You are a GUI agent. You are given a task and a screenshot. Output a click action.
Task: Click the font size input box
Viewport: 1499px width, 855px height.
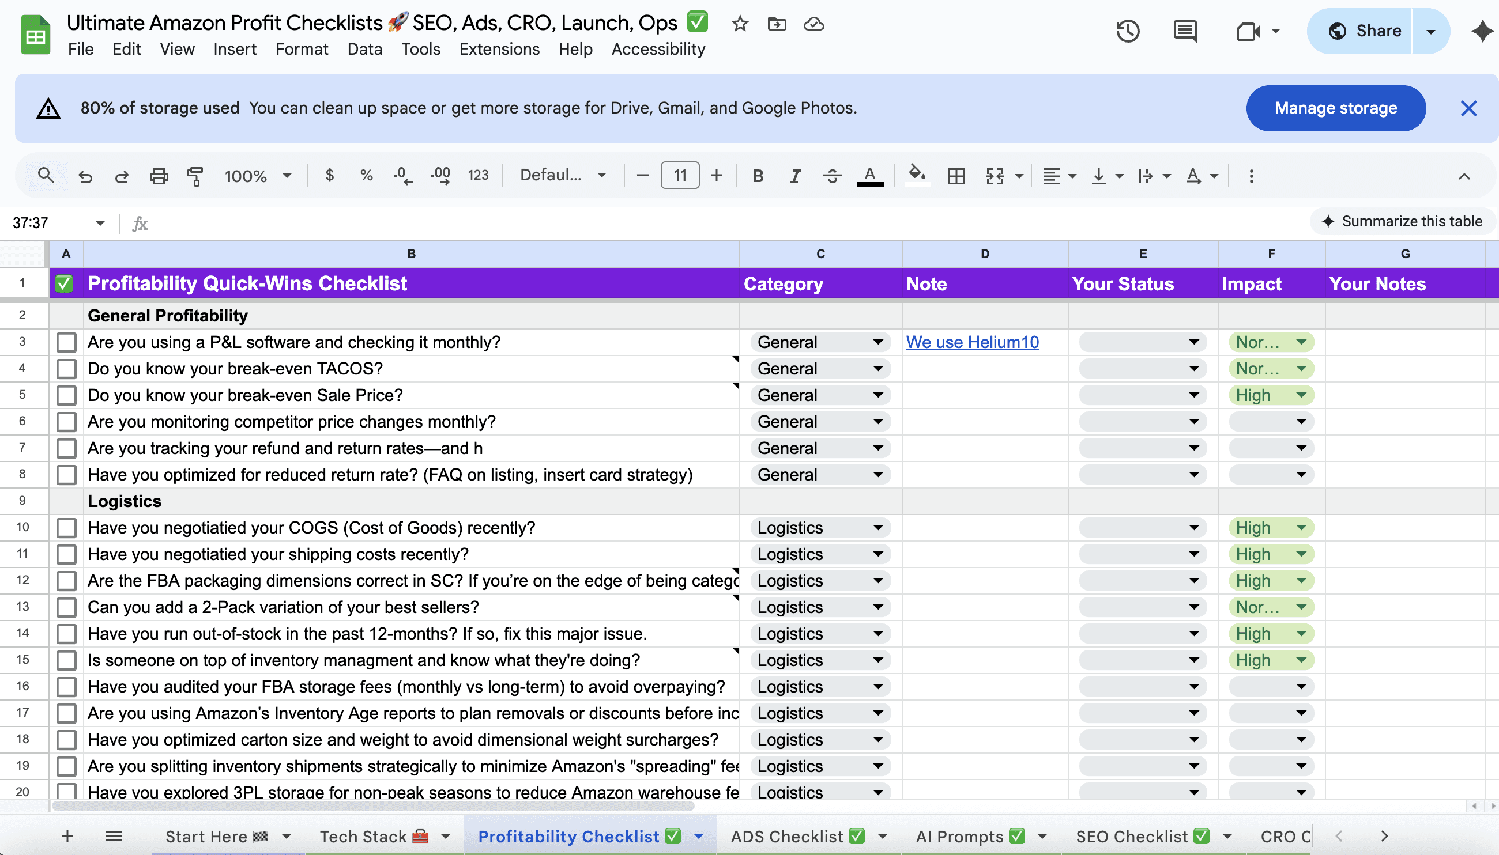coord(679,176)
